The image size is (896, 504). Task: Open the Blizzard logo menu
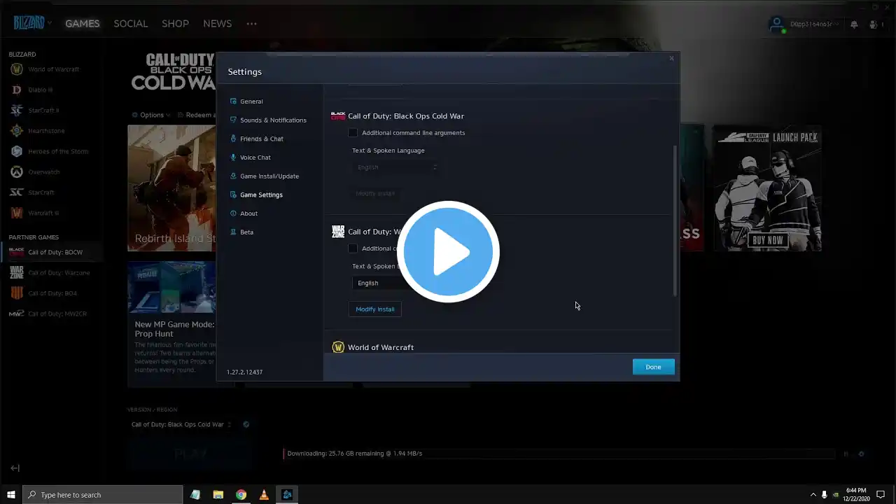click(32, 23)
